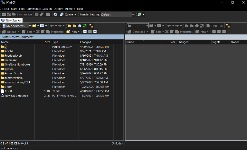Open the Session menu
This screenshot has width=247, height=150.
(x=47, y=9)
